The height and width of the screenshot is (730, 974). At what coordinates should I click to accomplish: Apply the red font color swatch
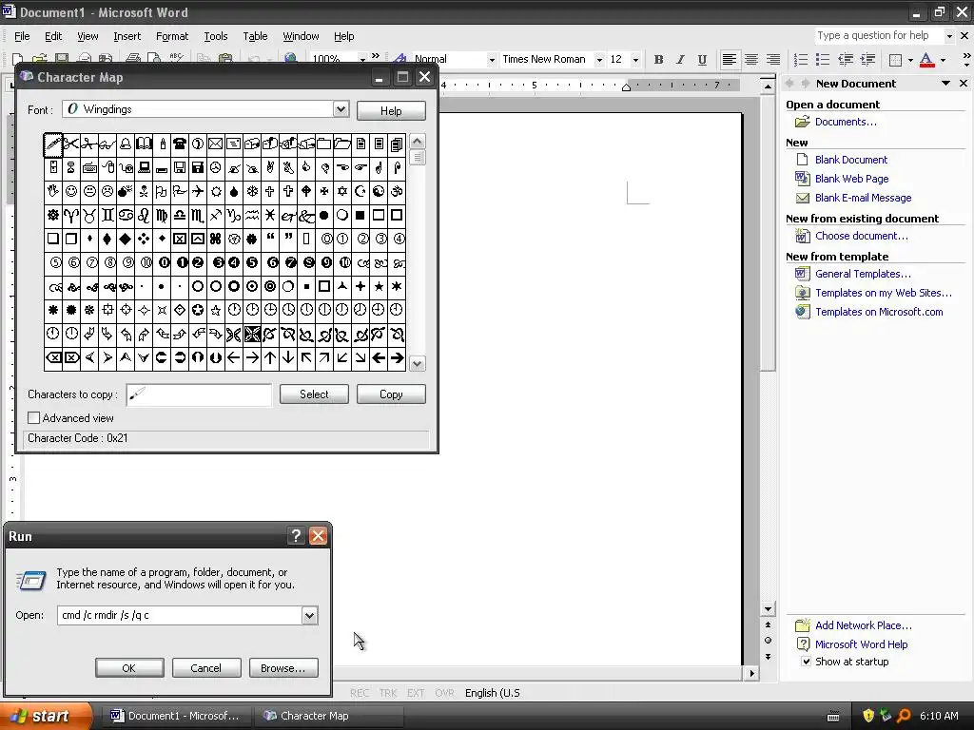coord(926,60)
